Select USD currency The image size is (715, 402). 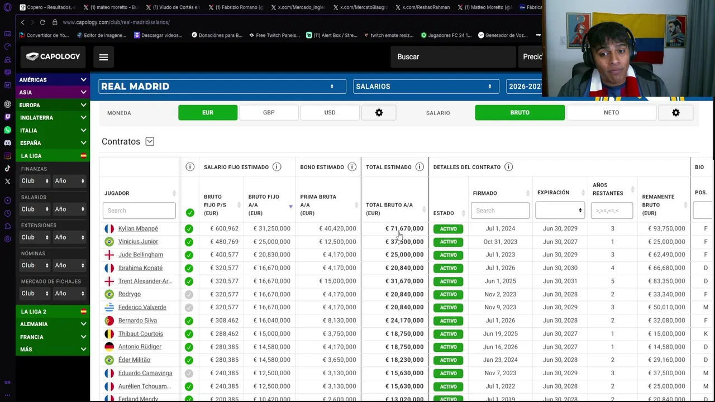click(330, 113)
